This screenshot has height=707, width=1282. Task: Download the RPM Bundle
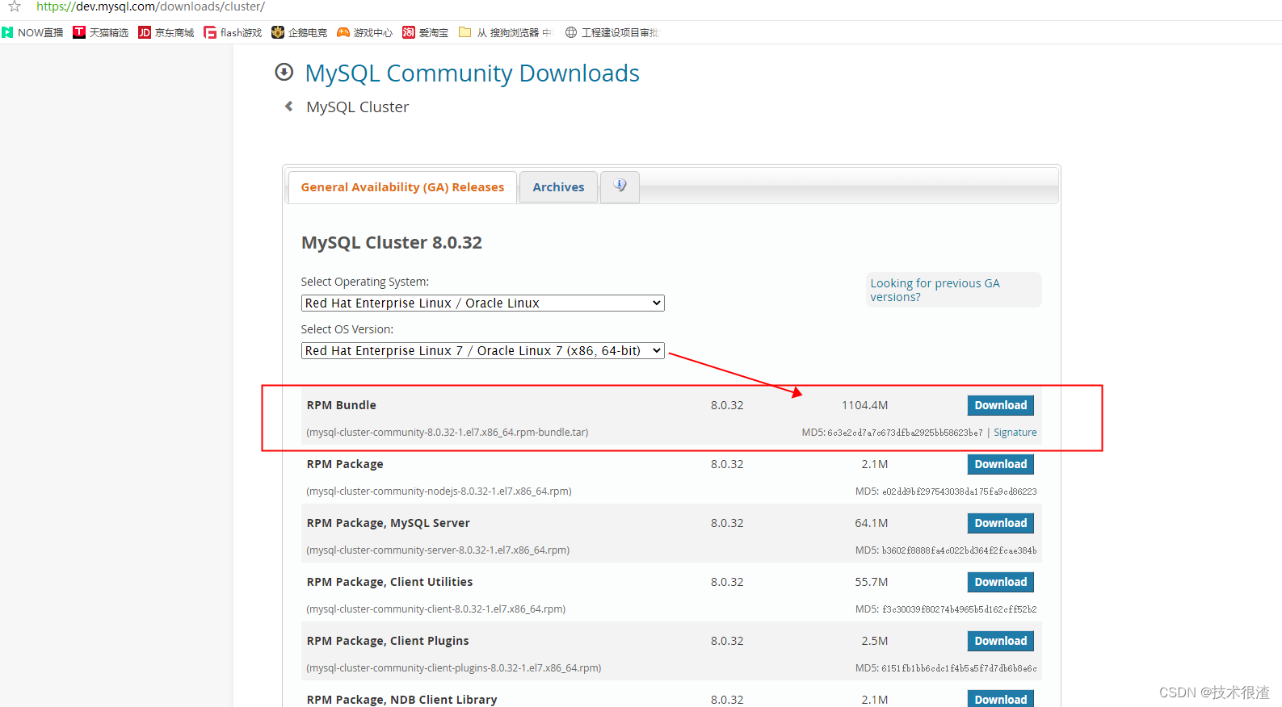tap(1000, 405)
